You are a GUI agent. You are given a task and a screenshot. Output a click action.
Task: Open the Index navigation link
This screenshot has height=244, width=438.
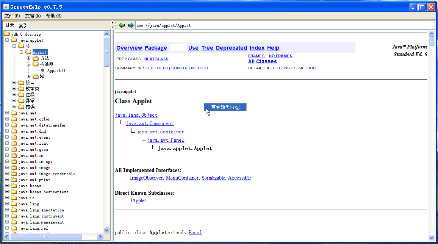point(257,48)
